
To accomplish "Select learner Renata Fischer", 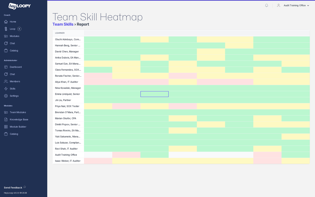I will (x=68, y=76).
